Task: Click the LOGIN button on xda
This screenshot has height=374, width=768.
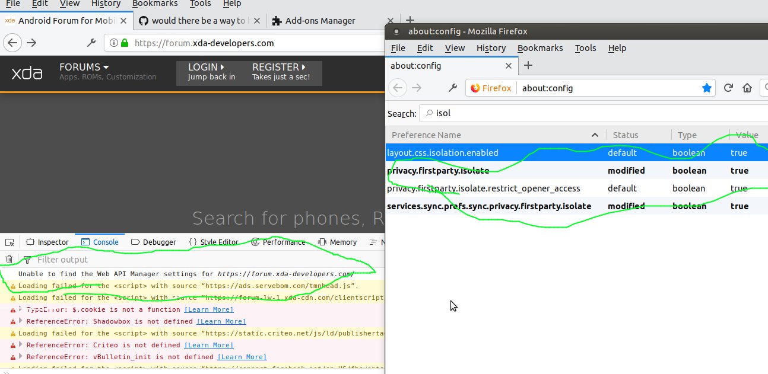Action: (x=211, y=71)
